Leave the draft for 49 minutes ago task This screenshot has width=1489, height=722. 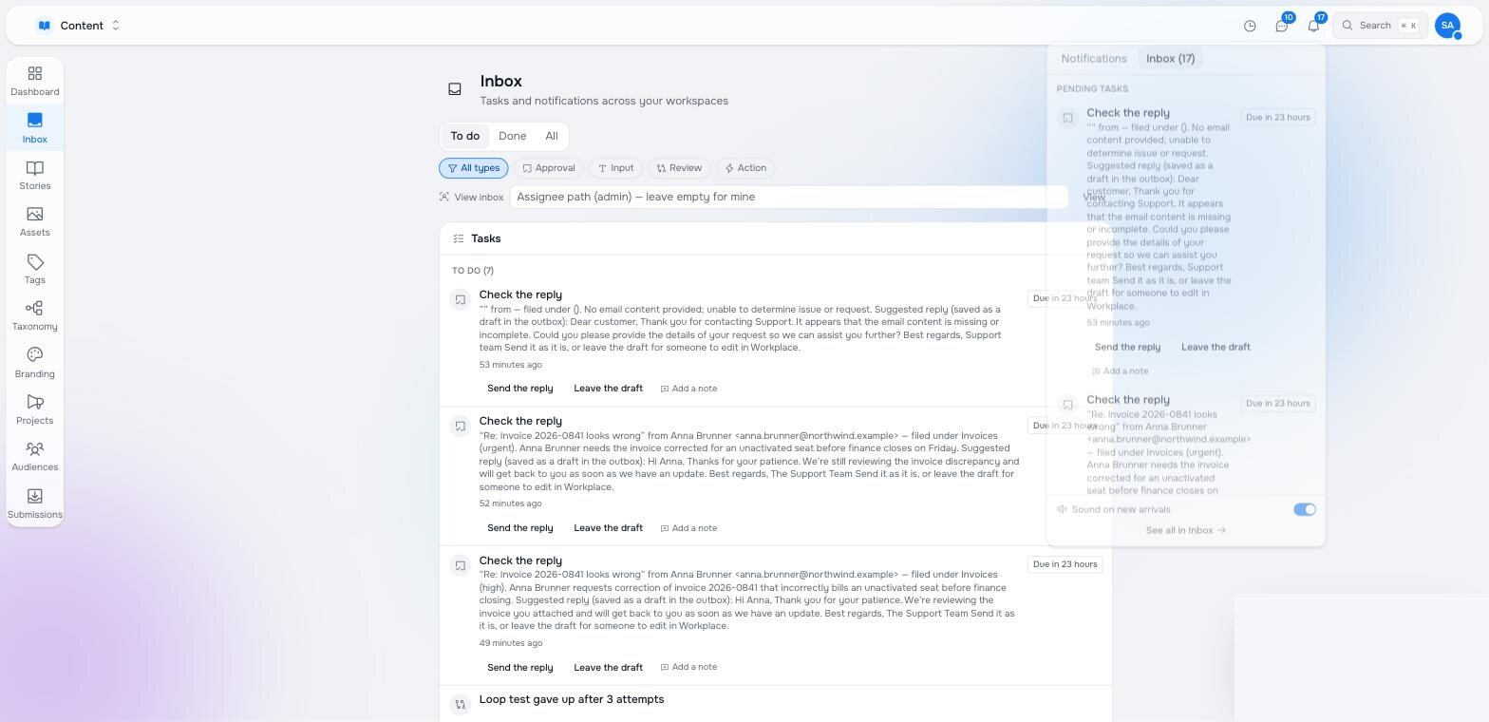point(608,668)
